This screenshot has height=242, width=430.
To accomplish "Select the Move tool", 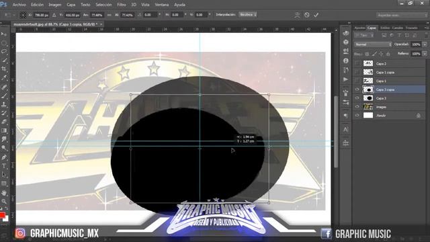I will pyautogui.click(x=4, y=34).
